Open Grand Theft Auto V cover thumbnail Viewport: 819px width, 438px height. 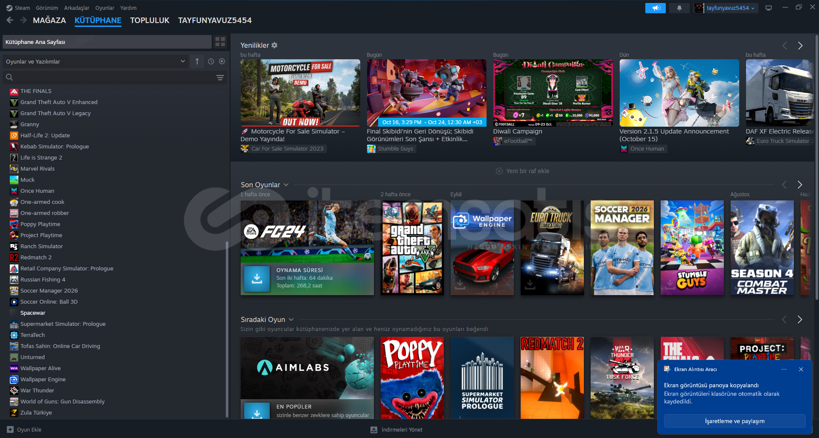[412, 248]
